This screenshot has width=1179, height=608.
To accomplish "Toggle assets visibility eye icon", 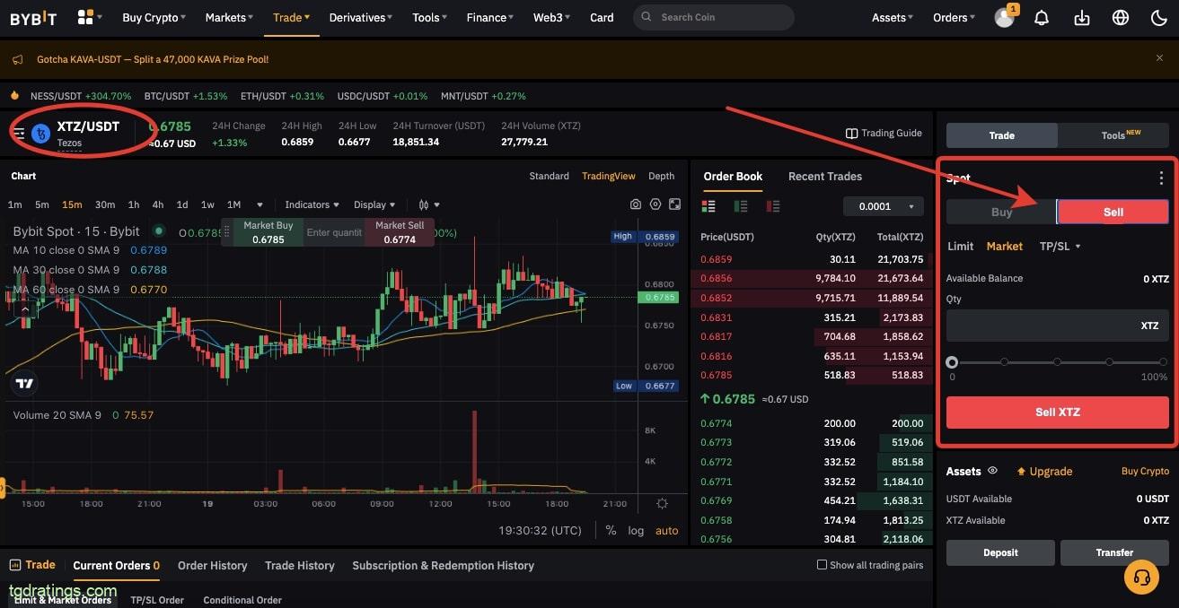I will pos(993,471).
